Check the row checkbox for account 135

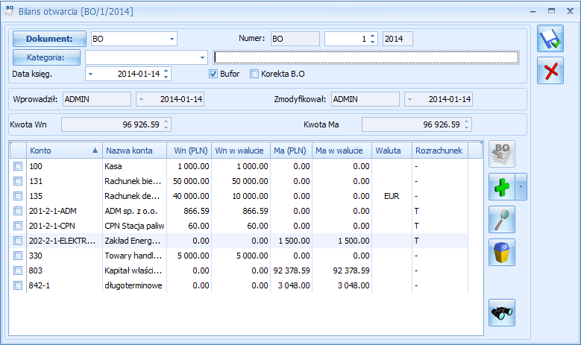click(18, 196)
